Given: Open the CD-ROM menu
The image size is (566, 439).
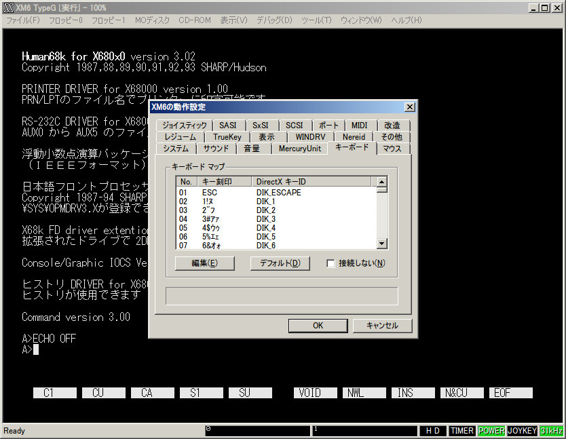Looking at the screenshot, I should [195, 20].
